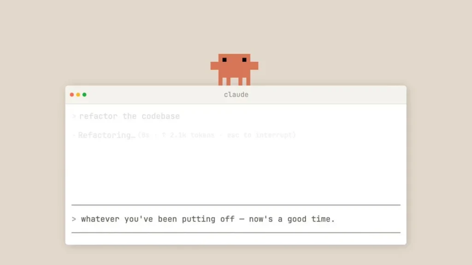Screen dimensions: 472x265
Task: Click the "2.1k tokens" counter text
Action: 192,135
